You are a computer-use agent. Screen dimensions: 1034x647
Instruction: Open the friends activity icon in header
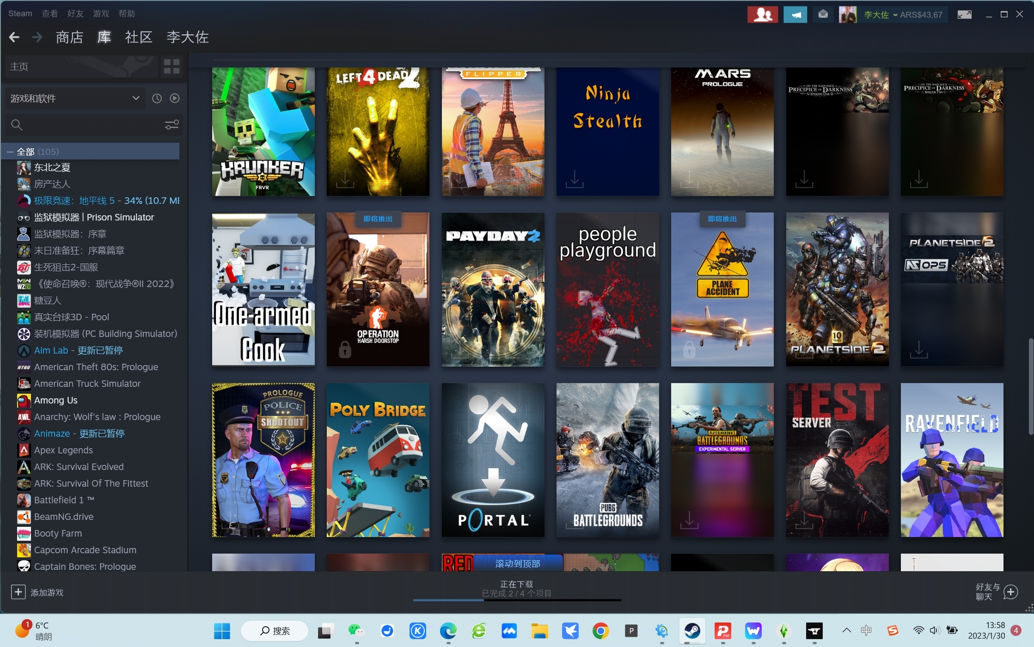pyautogui.click(x=763, y=14)
